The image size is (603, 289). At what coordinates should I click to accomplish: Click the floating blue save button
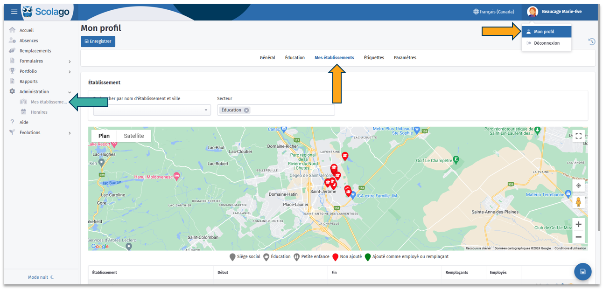click(x=582, y=271)
